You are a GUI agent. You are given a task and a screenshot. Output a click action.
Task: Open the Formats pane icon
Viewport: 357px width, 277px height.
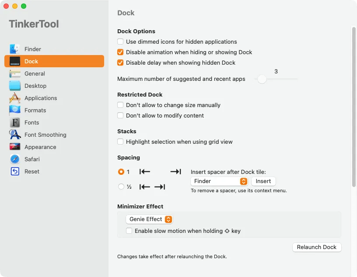15,110
